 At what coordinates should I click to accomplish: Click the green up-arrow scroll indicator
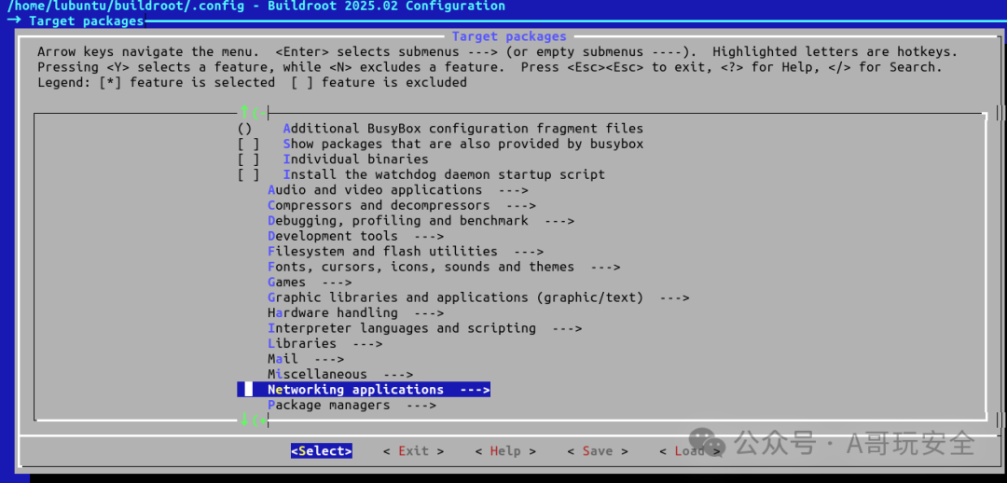(244, 113)
